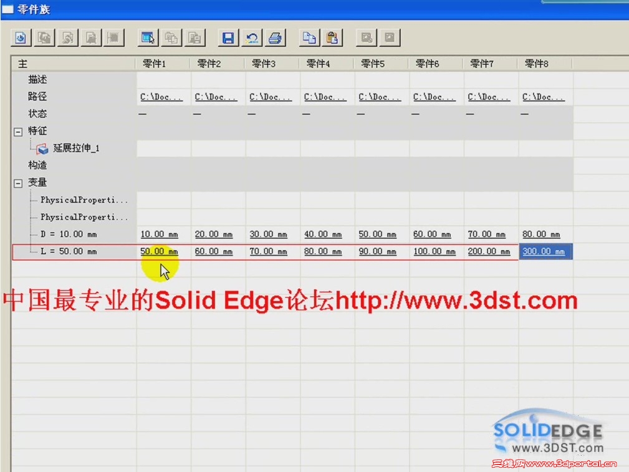Click the 零件3 D value 30.00 mm
The image size is (629, 472).
268,234
